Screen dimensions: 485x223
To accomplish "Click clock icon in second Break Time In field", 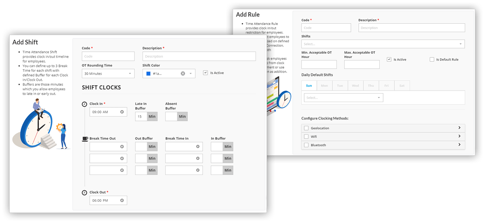I will point(197,158).
